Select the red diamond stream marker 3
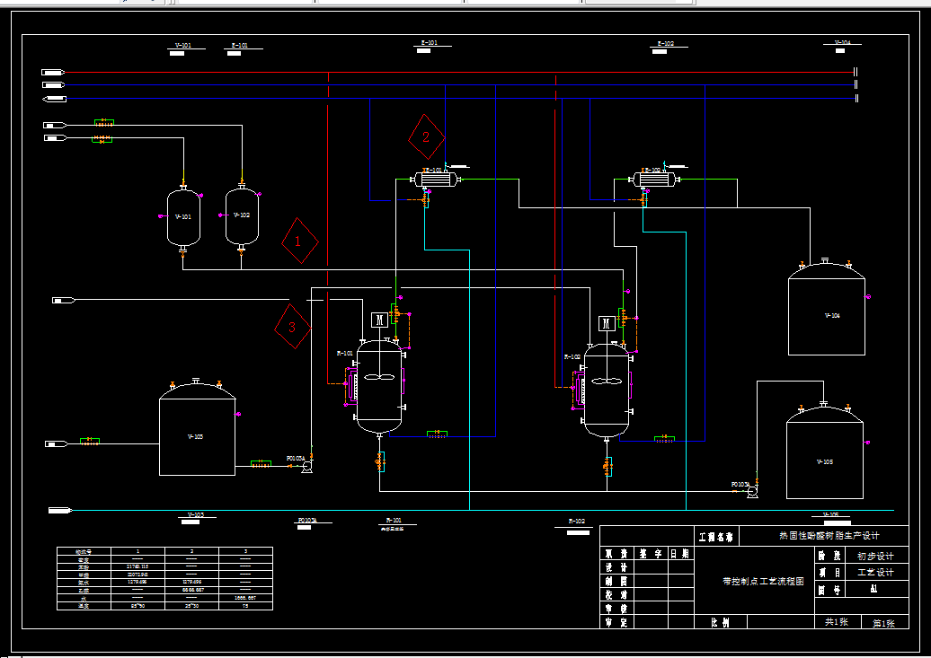The height and width of the screenshot is (658, 931). coord(293,327)
